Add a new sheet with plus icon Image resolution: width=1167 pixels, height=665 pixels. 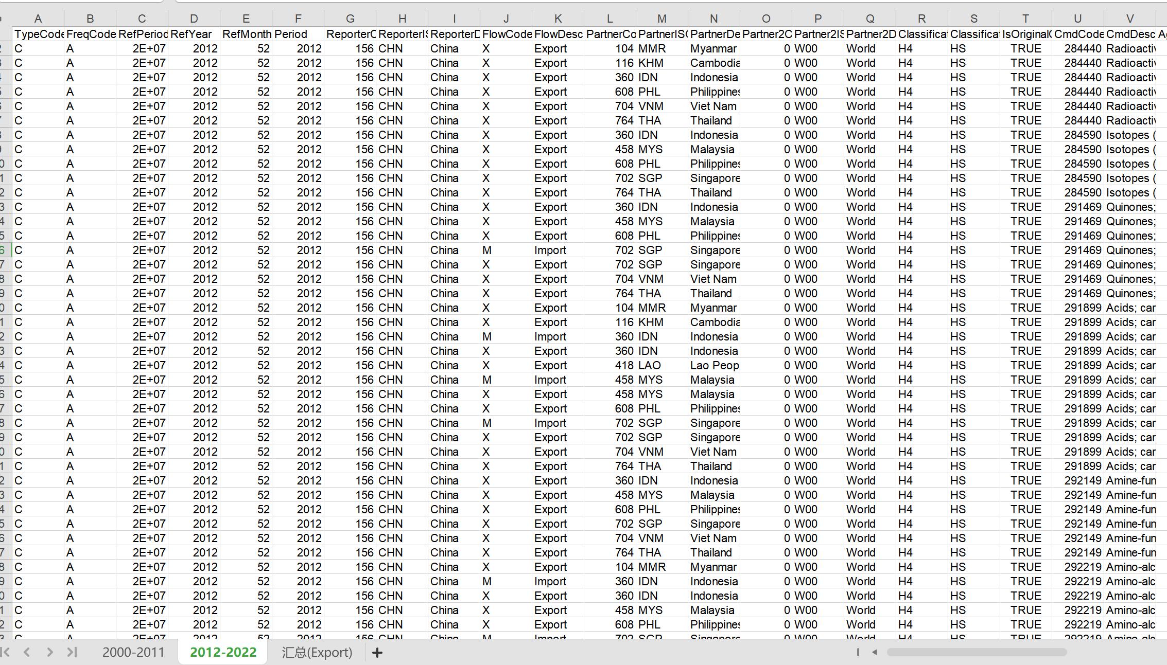pyautogui.click(x=377, y=653)
